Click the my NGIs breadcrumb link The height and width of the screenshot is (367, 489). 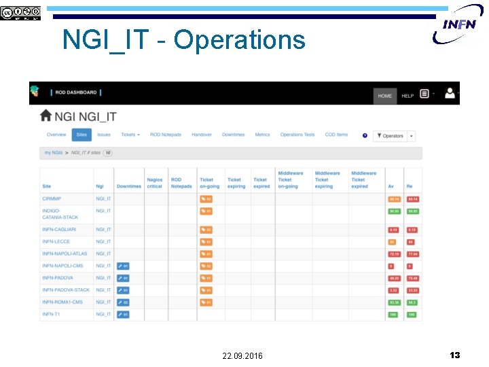coord(54,153)
